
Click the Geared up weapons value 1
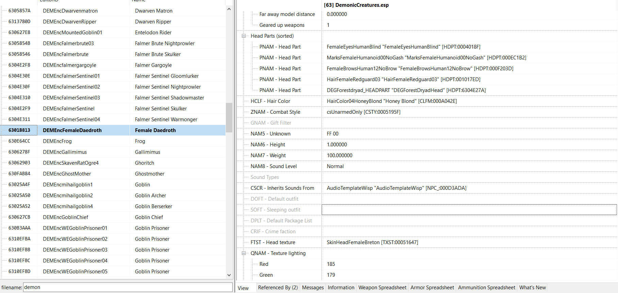(x=328, y=25)
